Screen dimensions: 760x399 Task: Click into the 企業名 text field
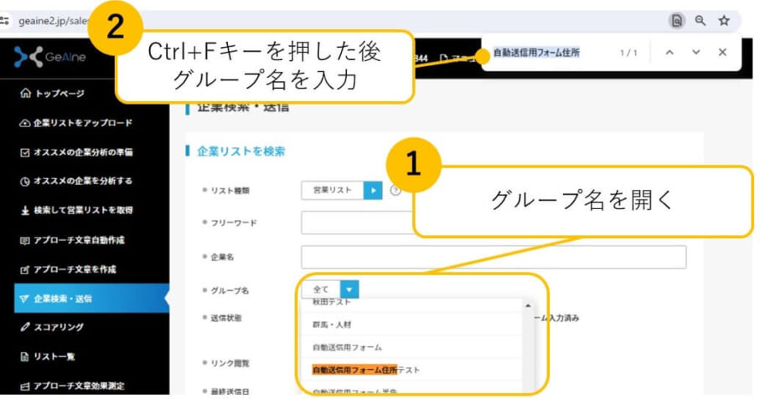(493, 257)
